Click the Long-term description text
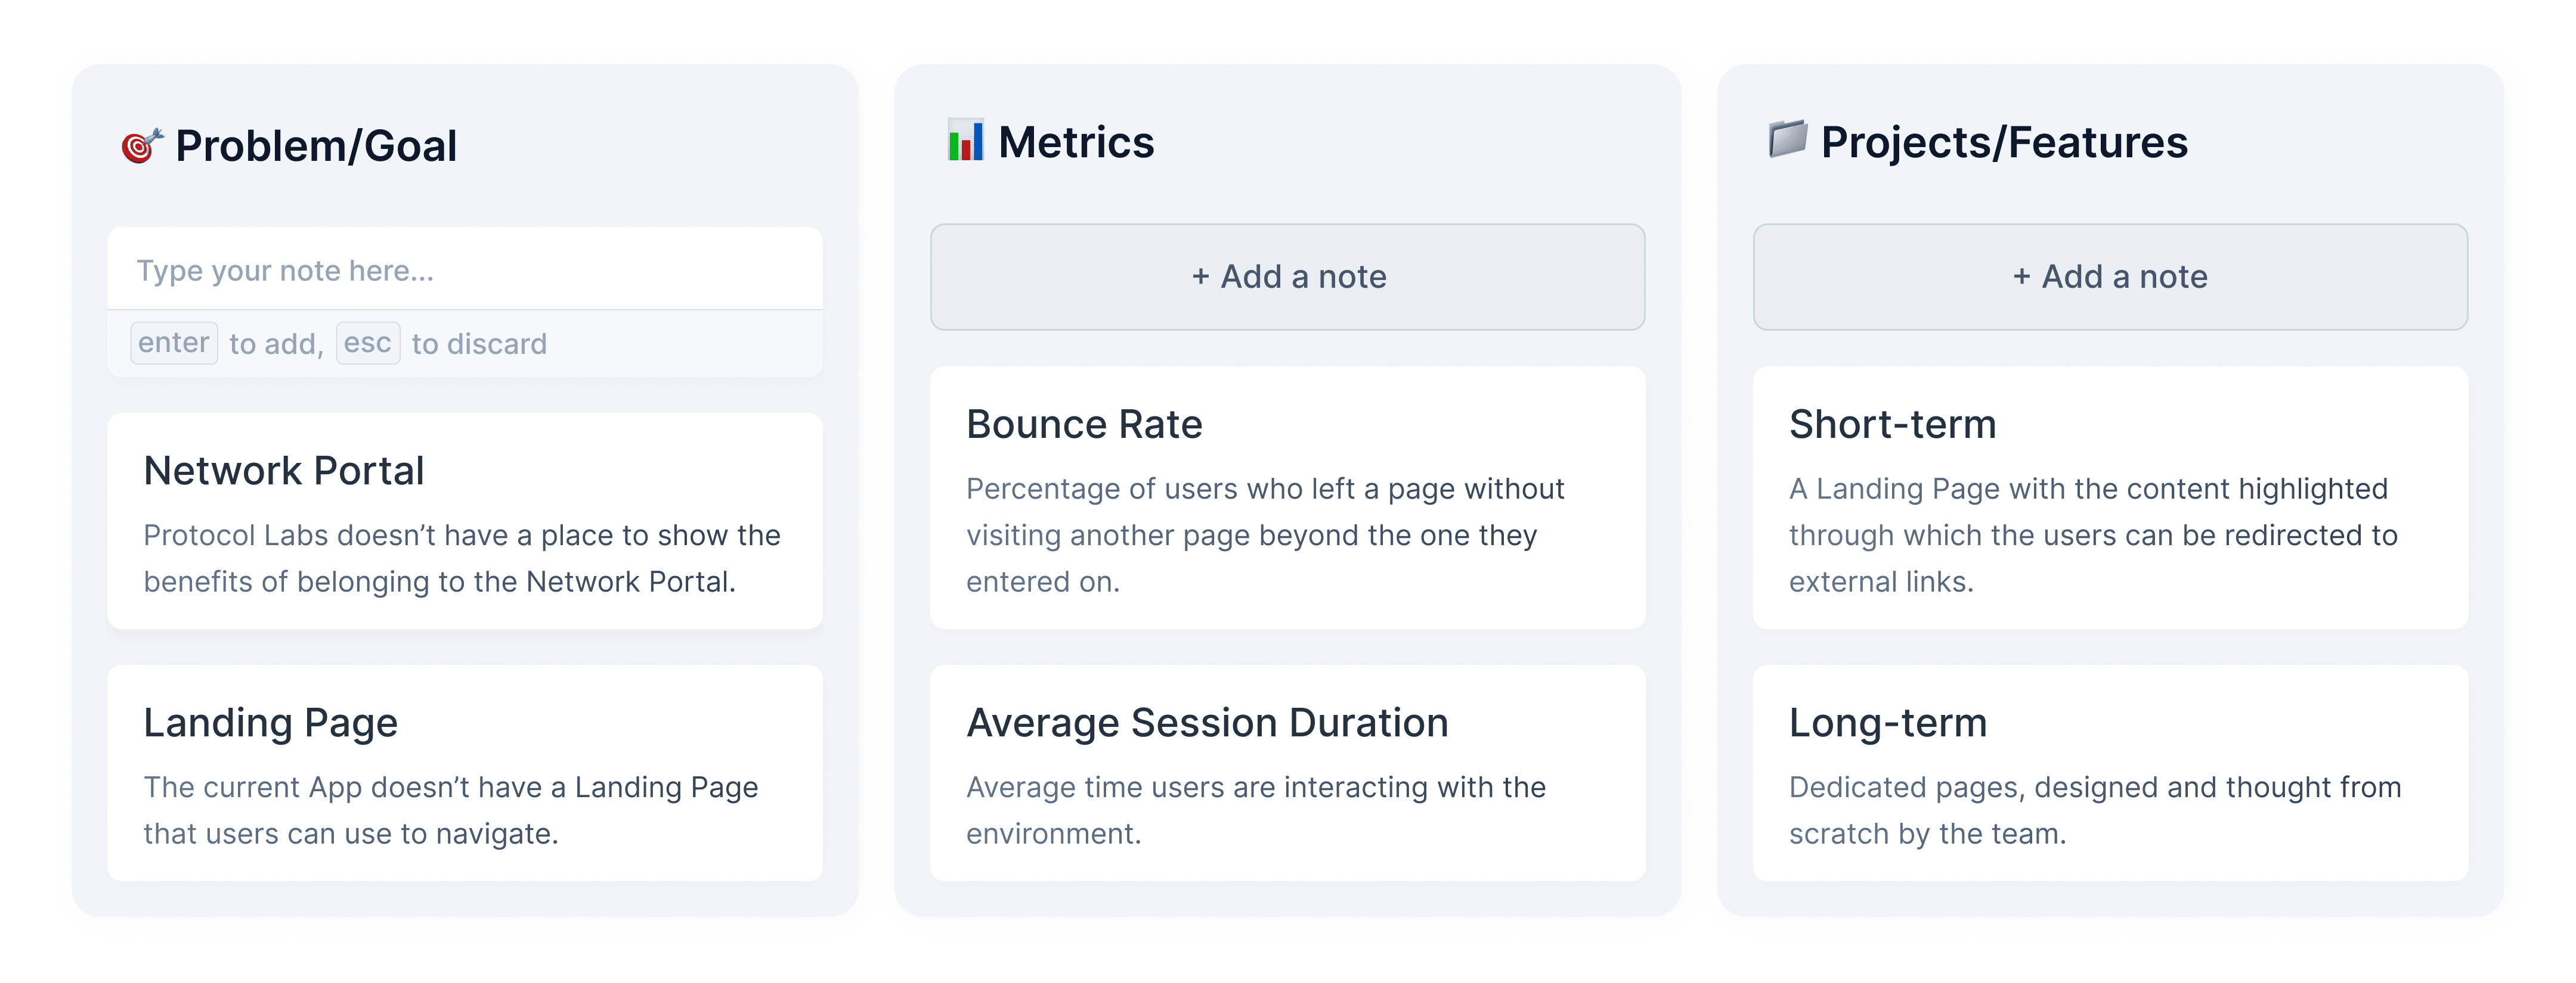The width and height of the screenshot is (2576, 983). coord(2094,810)
